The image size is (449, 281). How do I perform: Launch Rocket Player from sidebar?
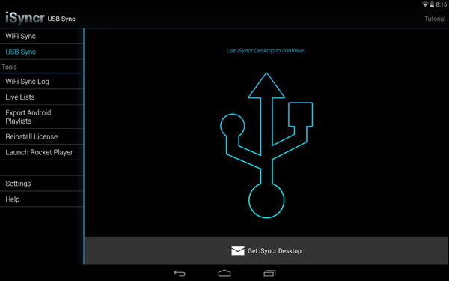[41, 152]
